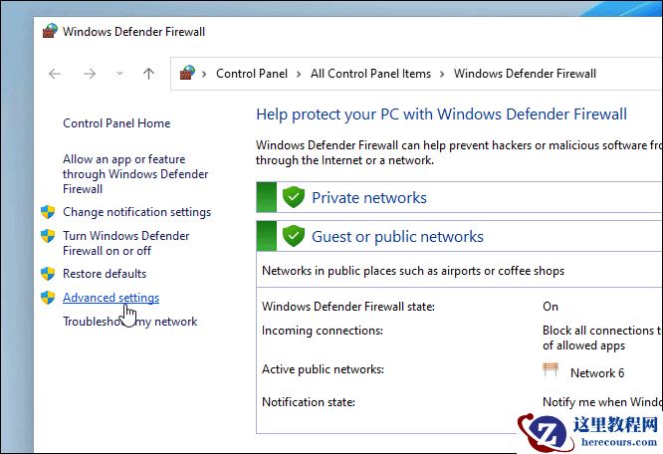Click the Notification state label
Image resolution: width=663 pixels, height=454 pixels.
(x=309, y=401)
